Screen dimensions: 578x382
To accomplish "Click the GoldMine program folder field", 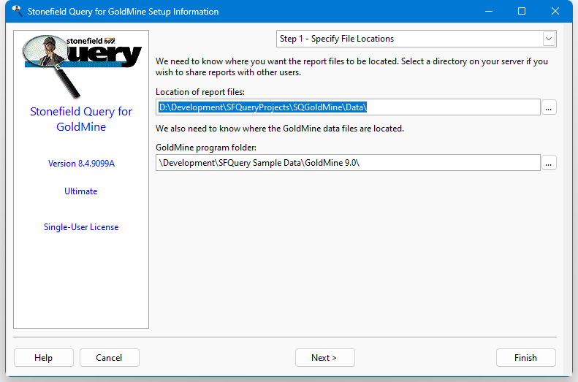I will click(348, 163).
